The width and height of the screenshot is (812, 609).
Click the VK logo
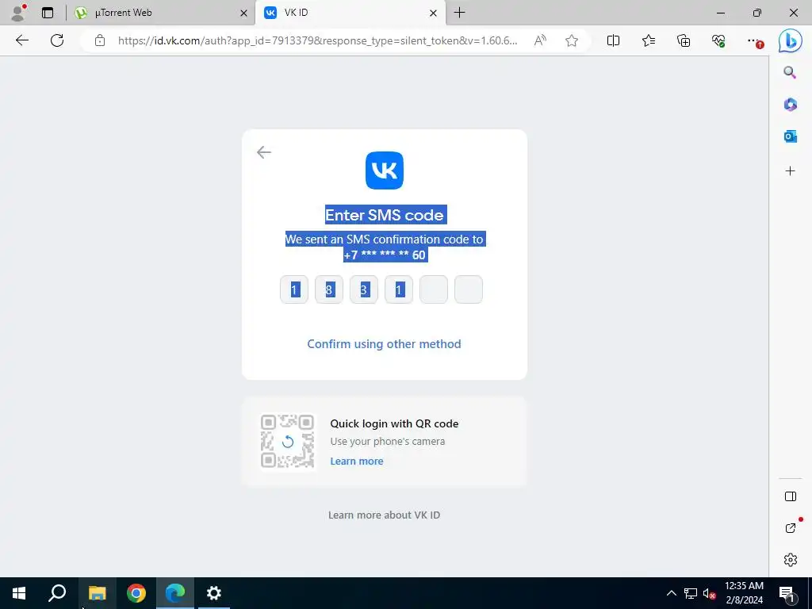click(385, 170)
